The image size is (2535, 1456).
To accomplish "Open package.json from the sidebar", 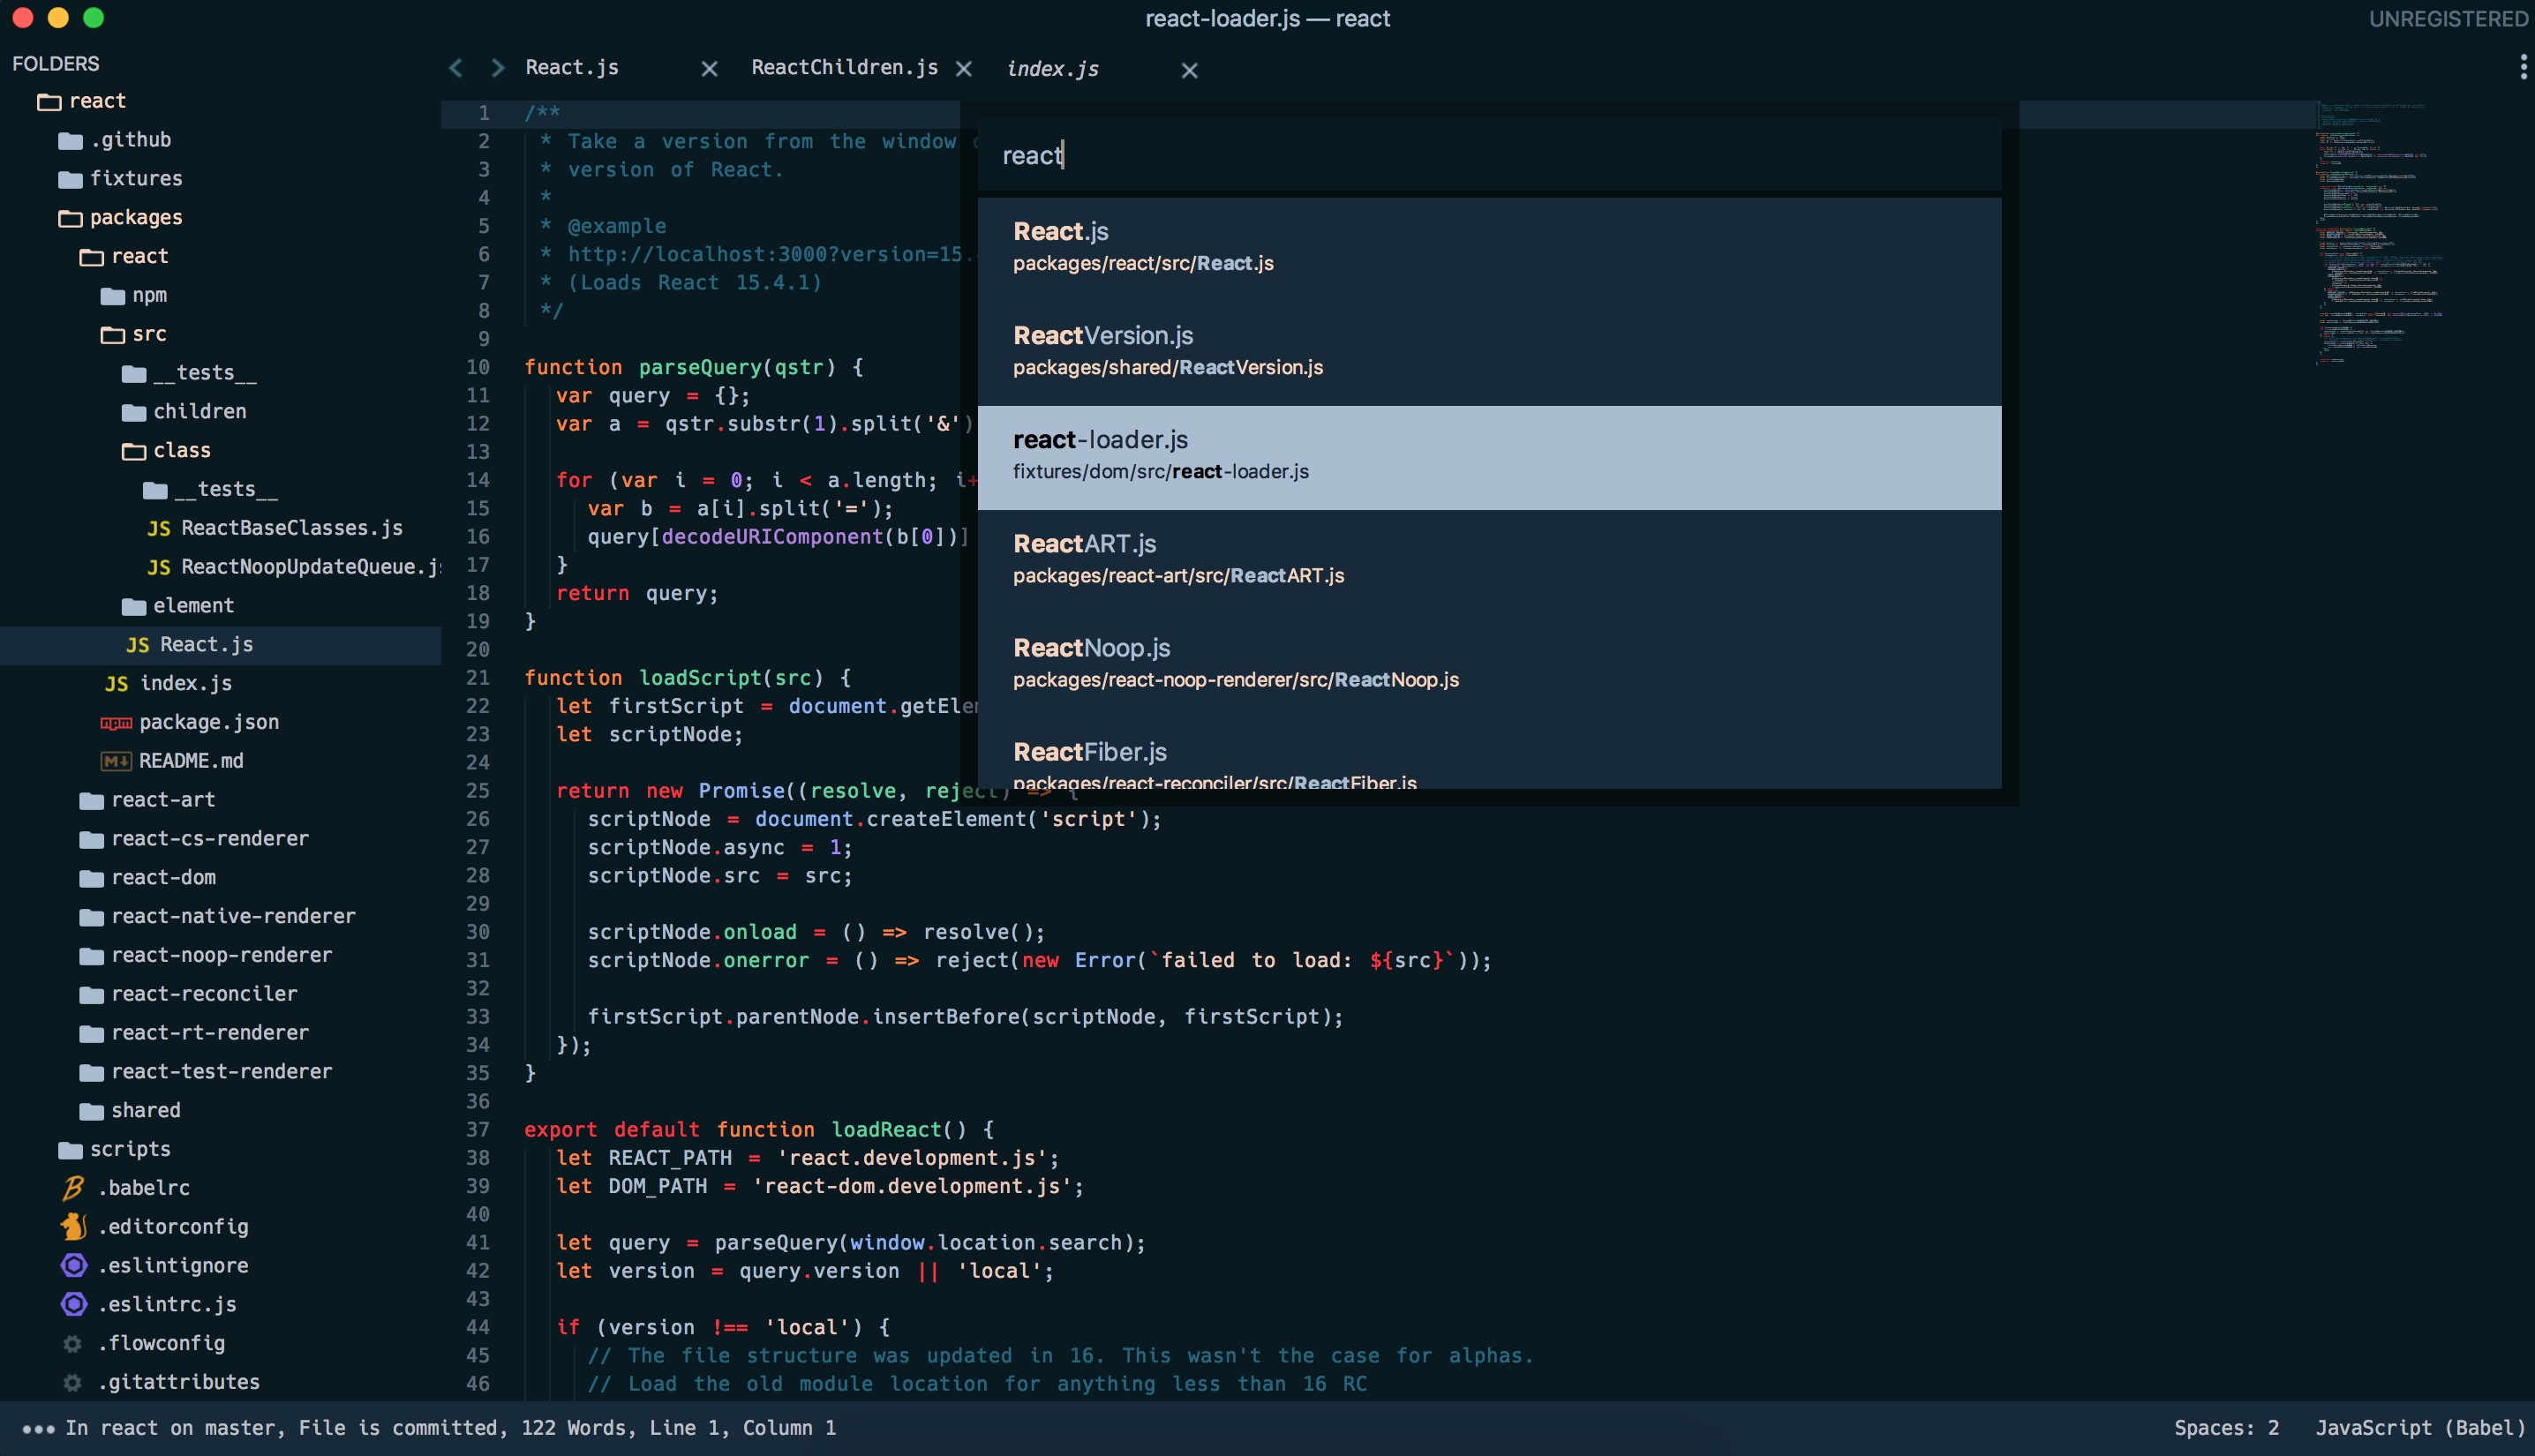I will (x=209, y=722).
